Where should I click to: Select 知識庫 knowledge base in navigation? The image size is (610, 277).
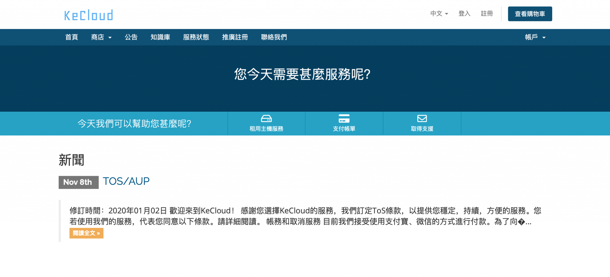click(160, 37)
